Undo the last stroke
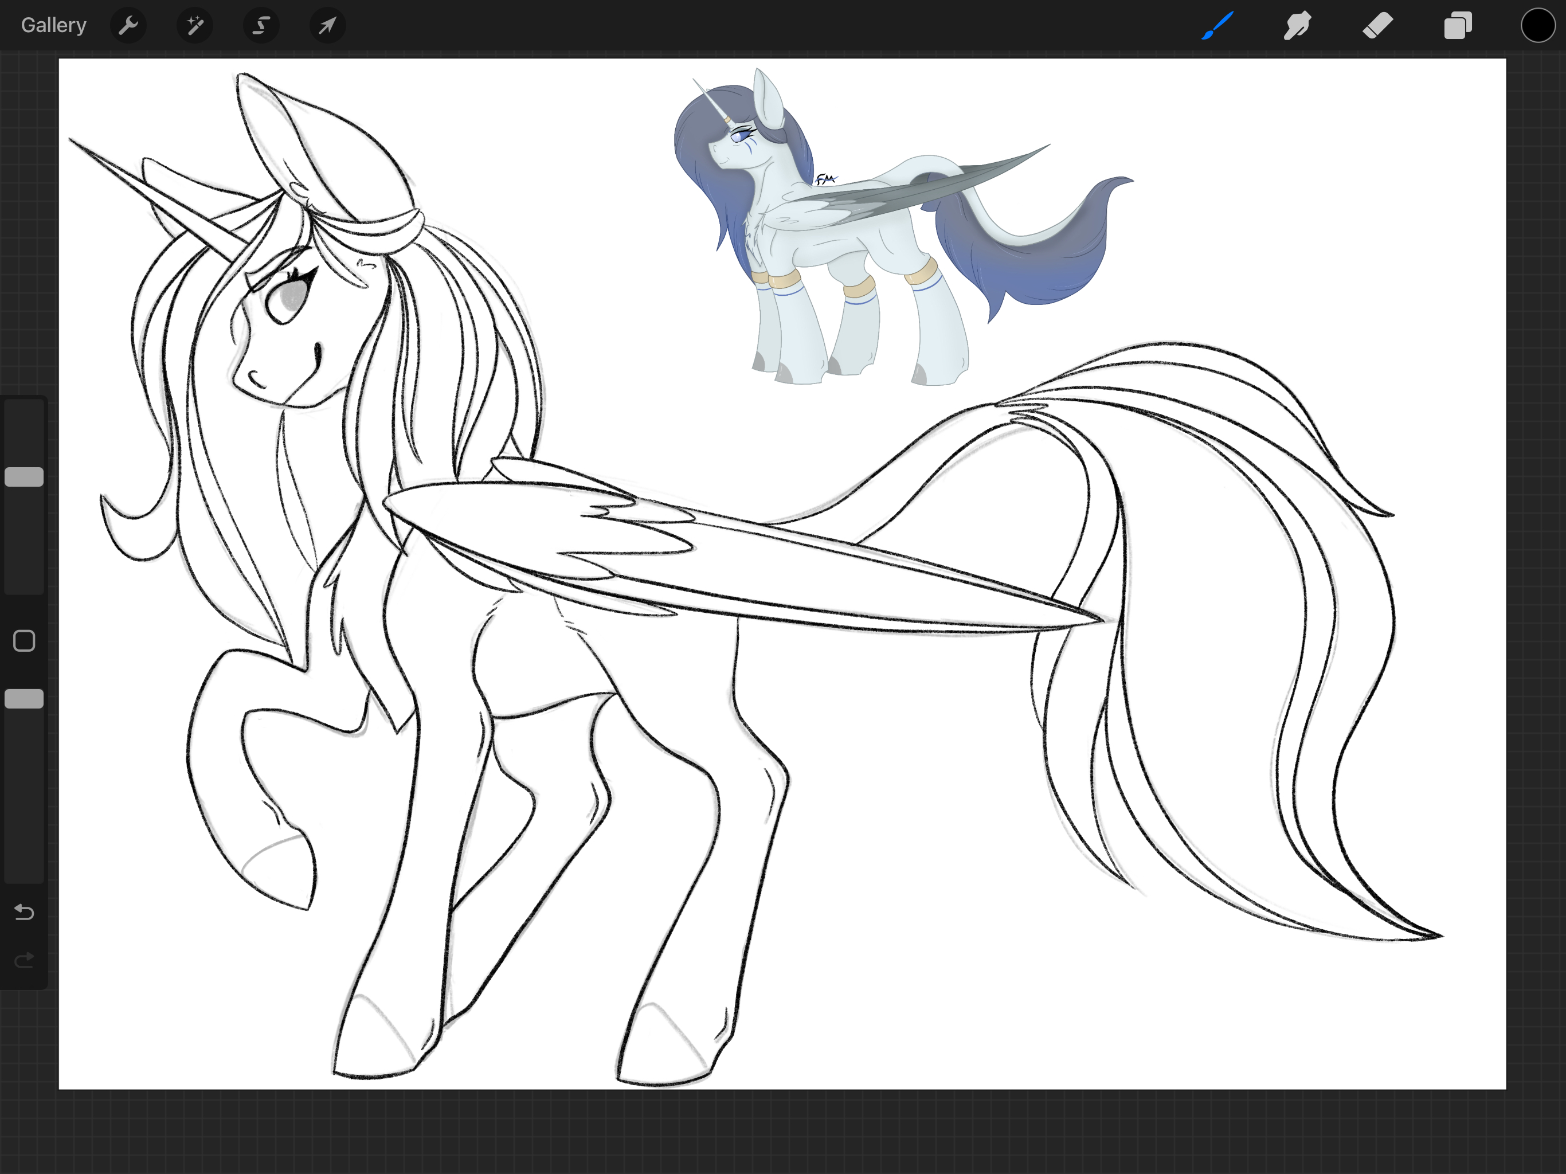 click(24, 912)
